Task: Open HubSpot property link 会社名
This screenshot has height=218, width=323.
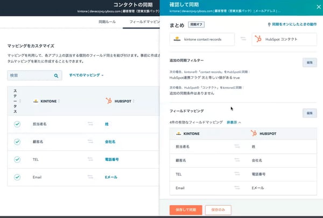Action: (110, 142)
